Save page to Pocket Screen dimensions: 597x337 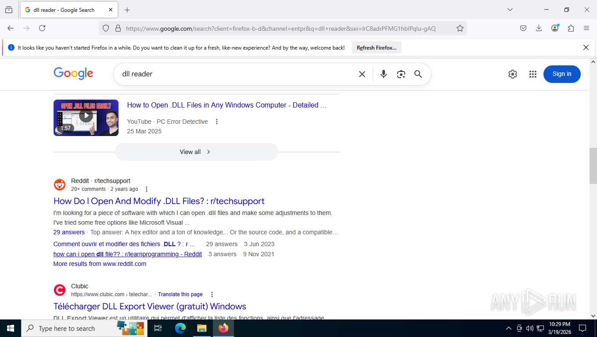[523, 28]
